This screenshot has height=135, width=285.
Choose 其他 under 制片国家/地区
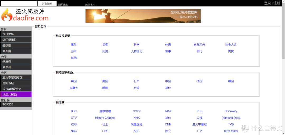pos(168,88)
